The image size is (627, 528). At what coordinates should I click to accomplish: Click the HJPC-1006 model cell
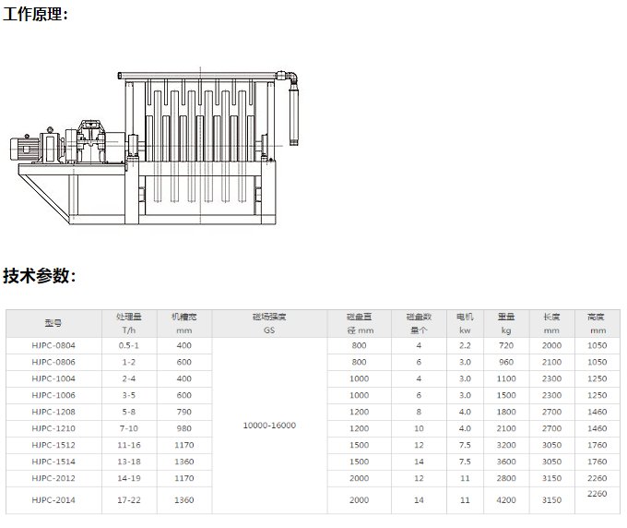pos(53,394)
